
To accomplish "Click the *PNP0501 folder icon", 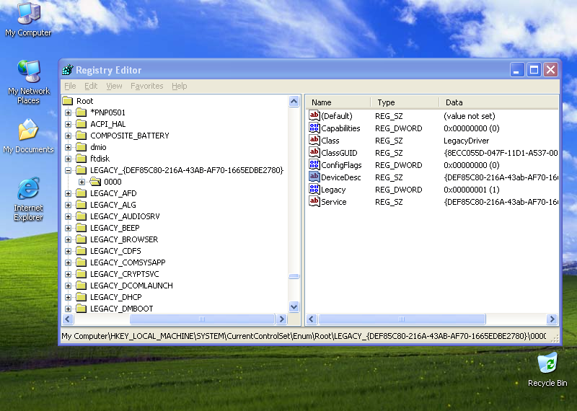I will click(x=81, y=112).
